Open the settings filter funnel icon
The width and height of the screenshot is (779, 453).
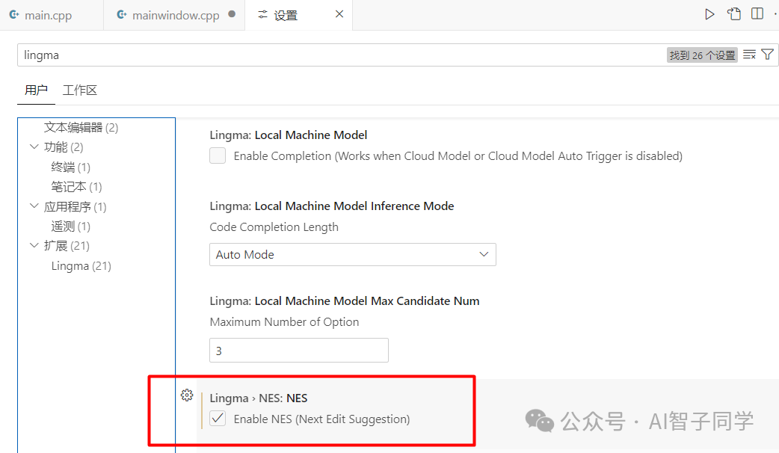click(x=767, y=55)
